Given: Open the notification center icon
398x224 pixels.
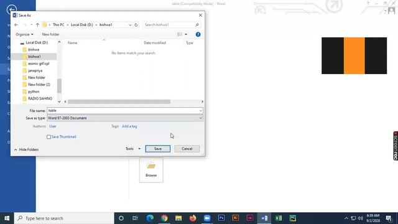Looking at the screenshot, I should [x=389, y=218].
